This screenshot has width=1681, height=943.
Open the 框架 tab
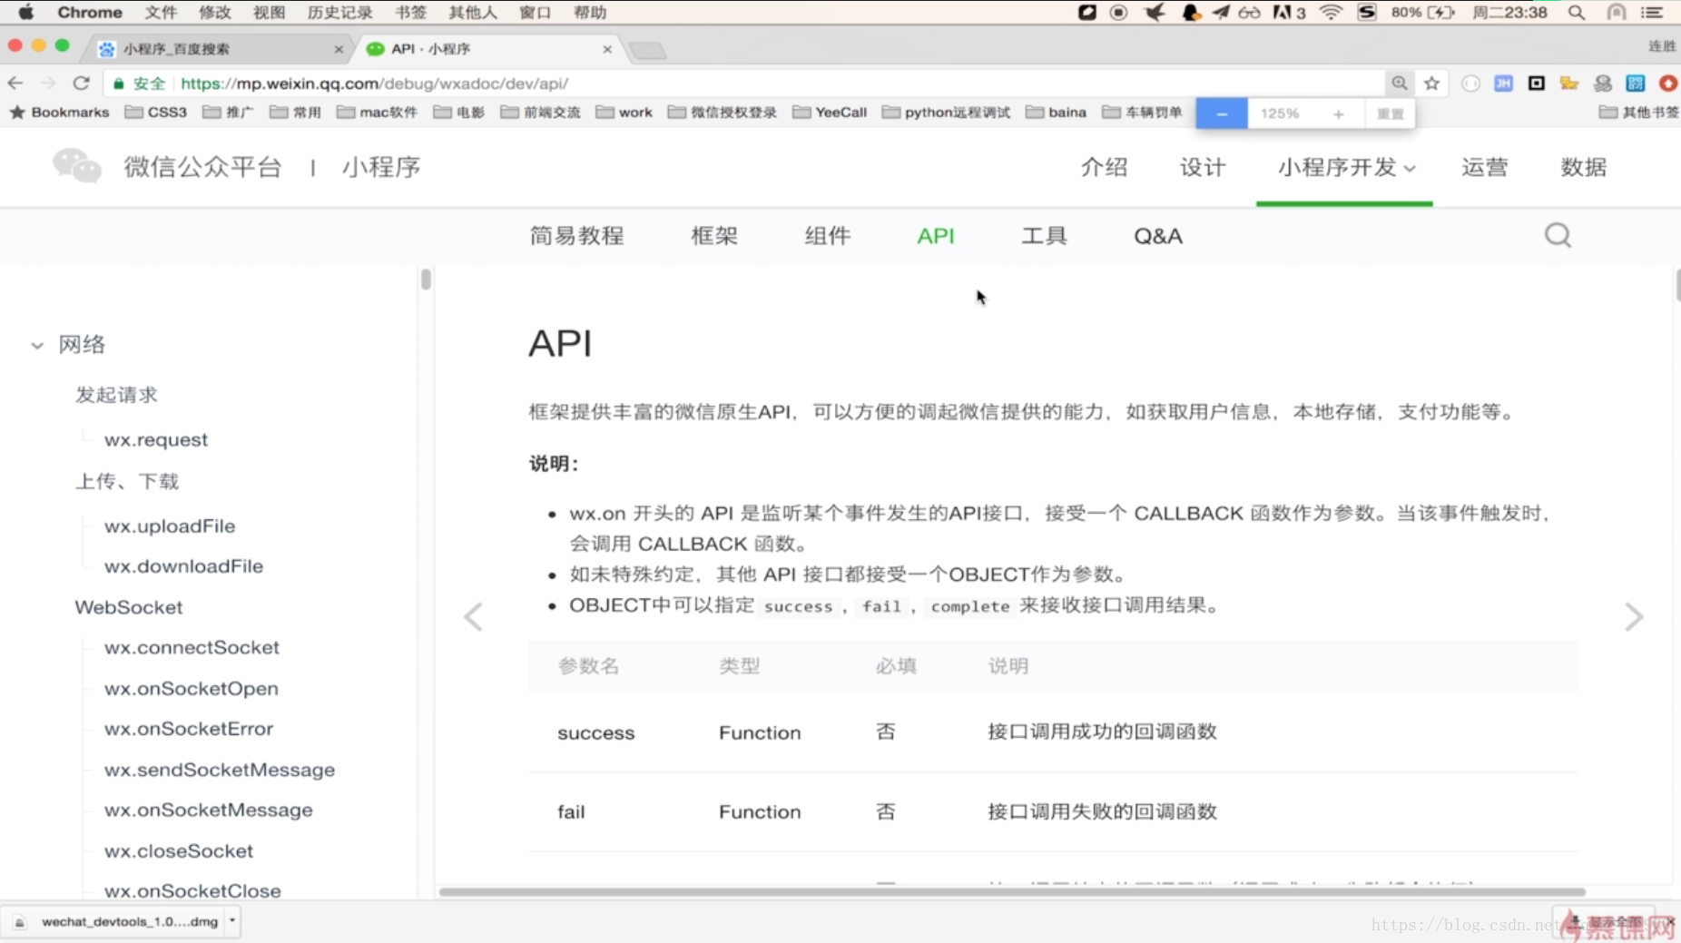coord(714,235)
